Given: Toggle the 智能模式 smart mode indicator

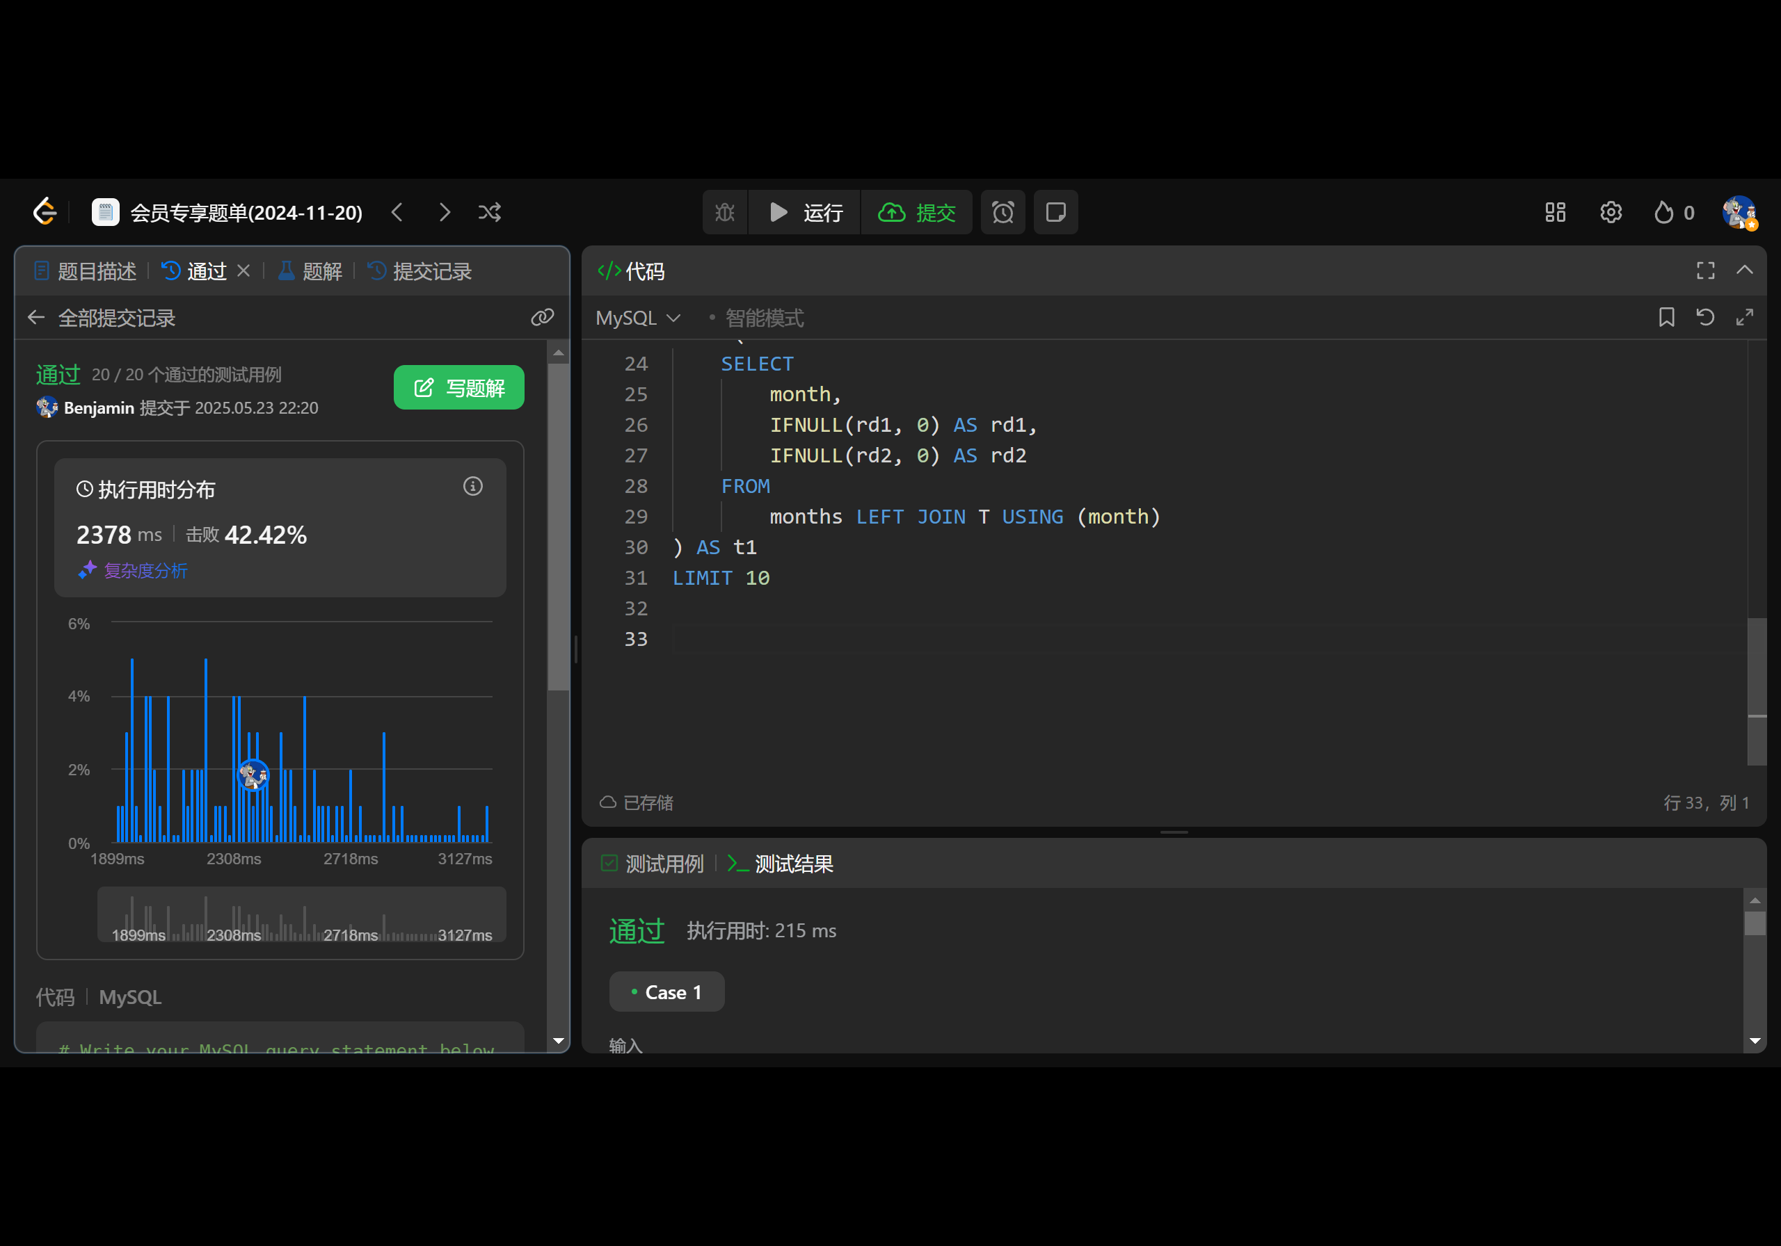Looking at the screenshot, I should click(763, 318).
